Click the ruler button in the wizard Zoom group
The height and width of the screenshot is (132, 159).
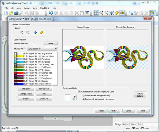(x=42, y=33)
